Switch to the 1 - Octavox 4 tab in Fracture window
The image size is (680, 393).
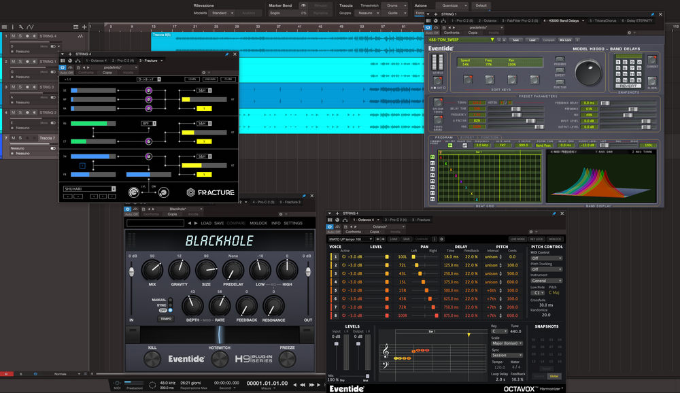(97, 61)
